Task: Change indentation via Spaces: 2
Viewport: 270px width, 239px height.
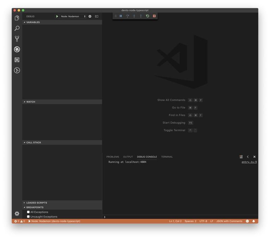Action: [x=190, y=221]
